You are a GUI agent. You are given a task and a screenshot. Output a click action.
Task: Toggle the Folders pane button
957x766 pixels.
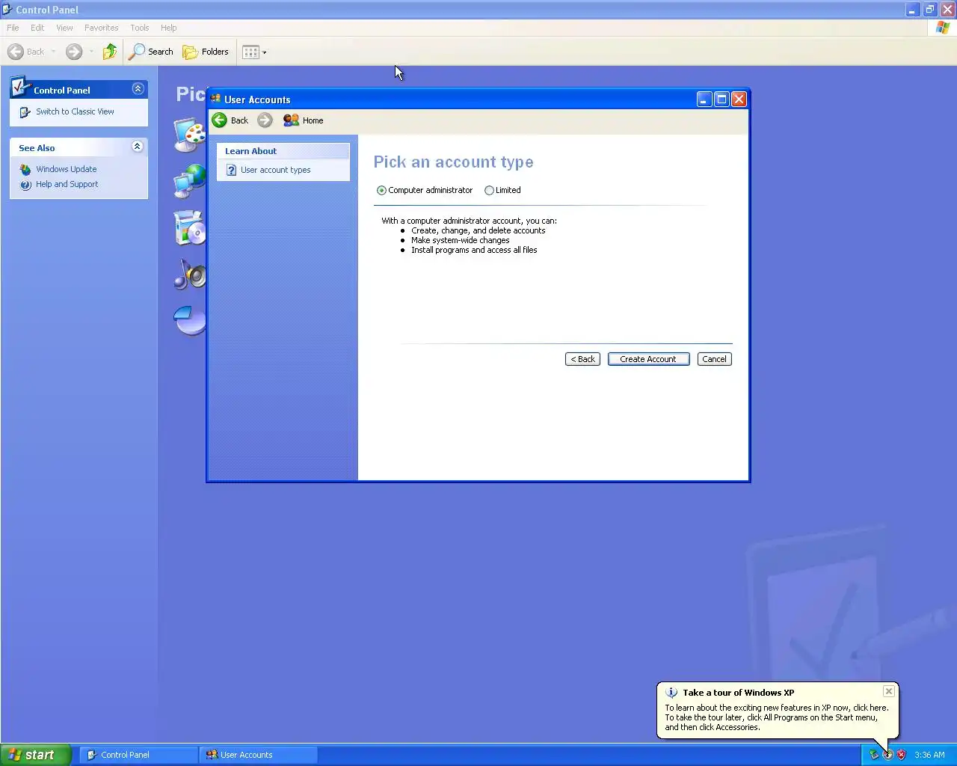pyautogui.click(x=206, y=52)
